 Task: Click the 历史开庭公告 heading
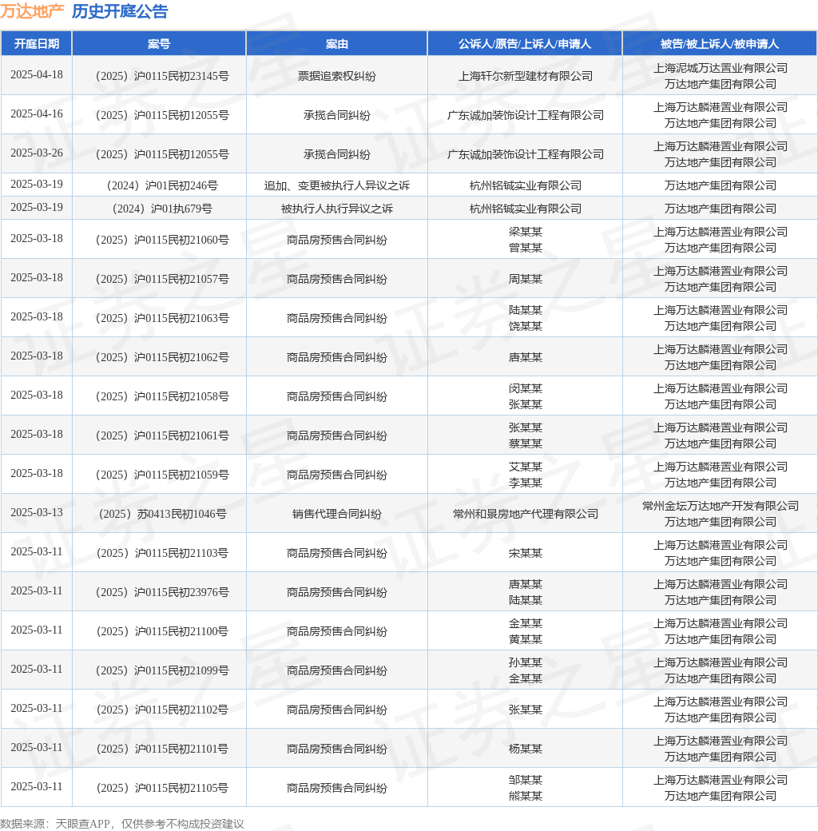pos(120,11)
